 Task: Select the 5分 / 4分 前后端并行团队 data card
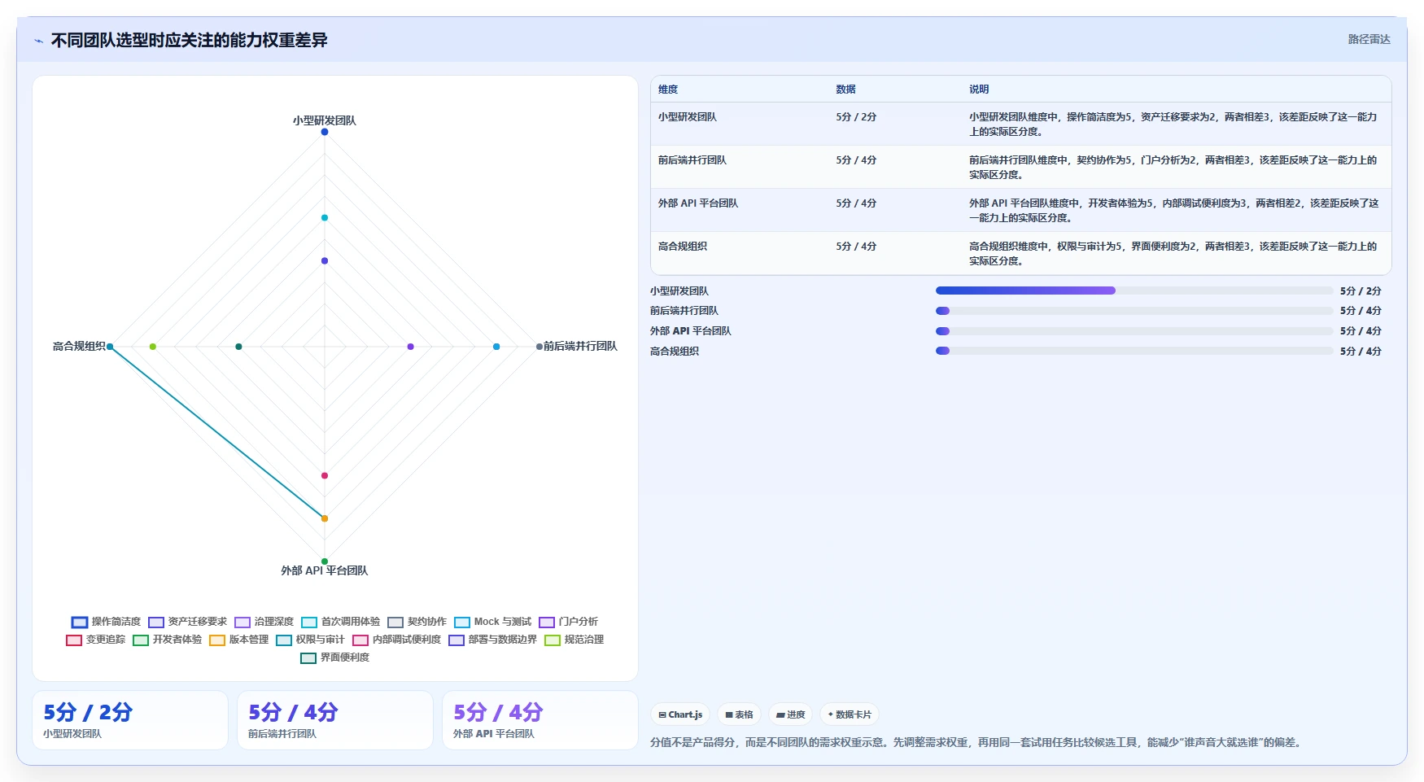[335, 720]
